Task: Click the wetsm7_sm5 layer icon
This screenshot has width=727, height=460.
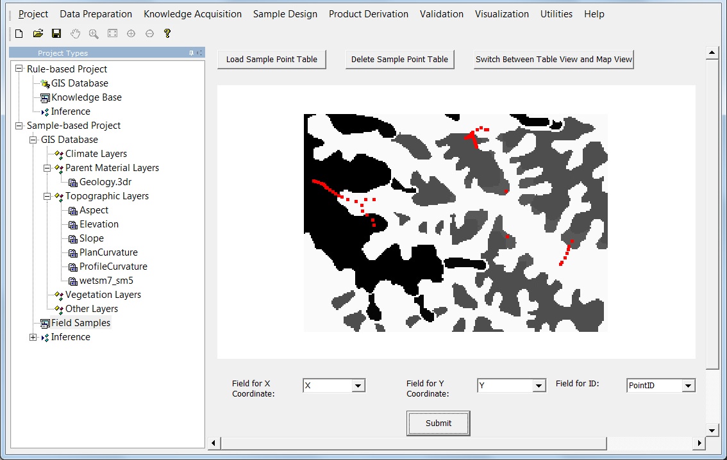Action: pos(73,281)
